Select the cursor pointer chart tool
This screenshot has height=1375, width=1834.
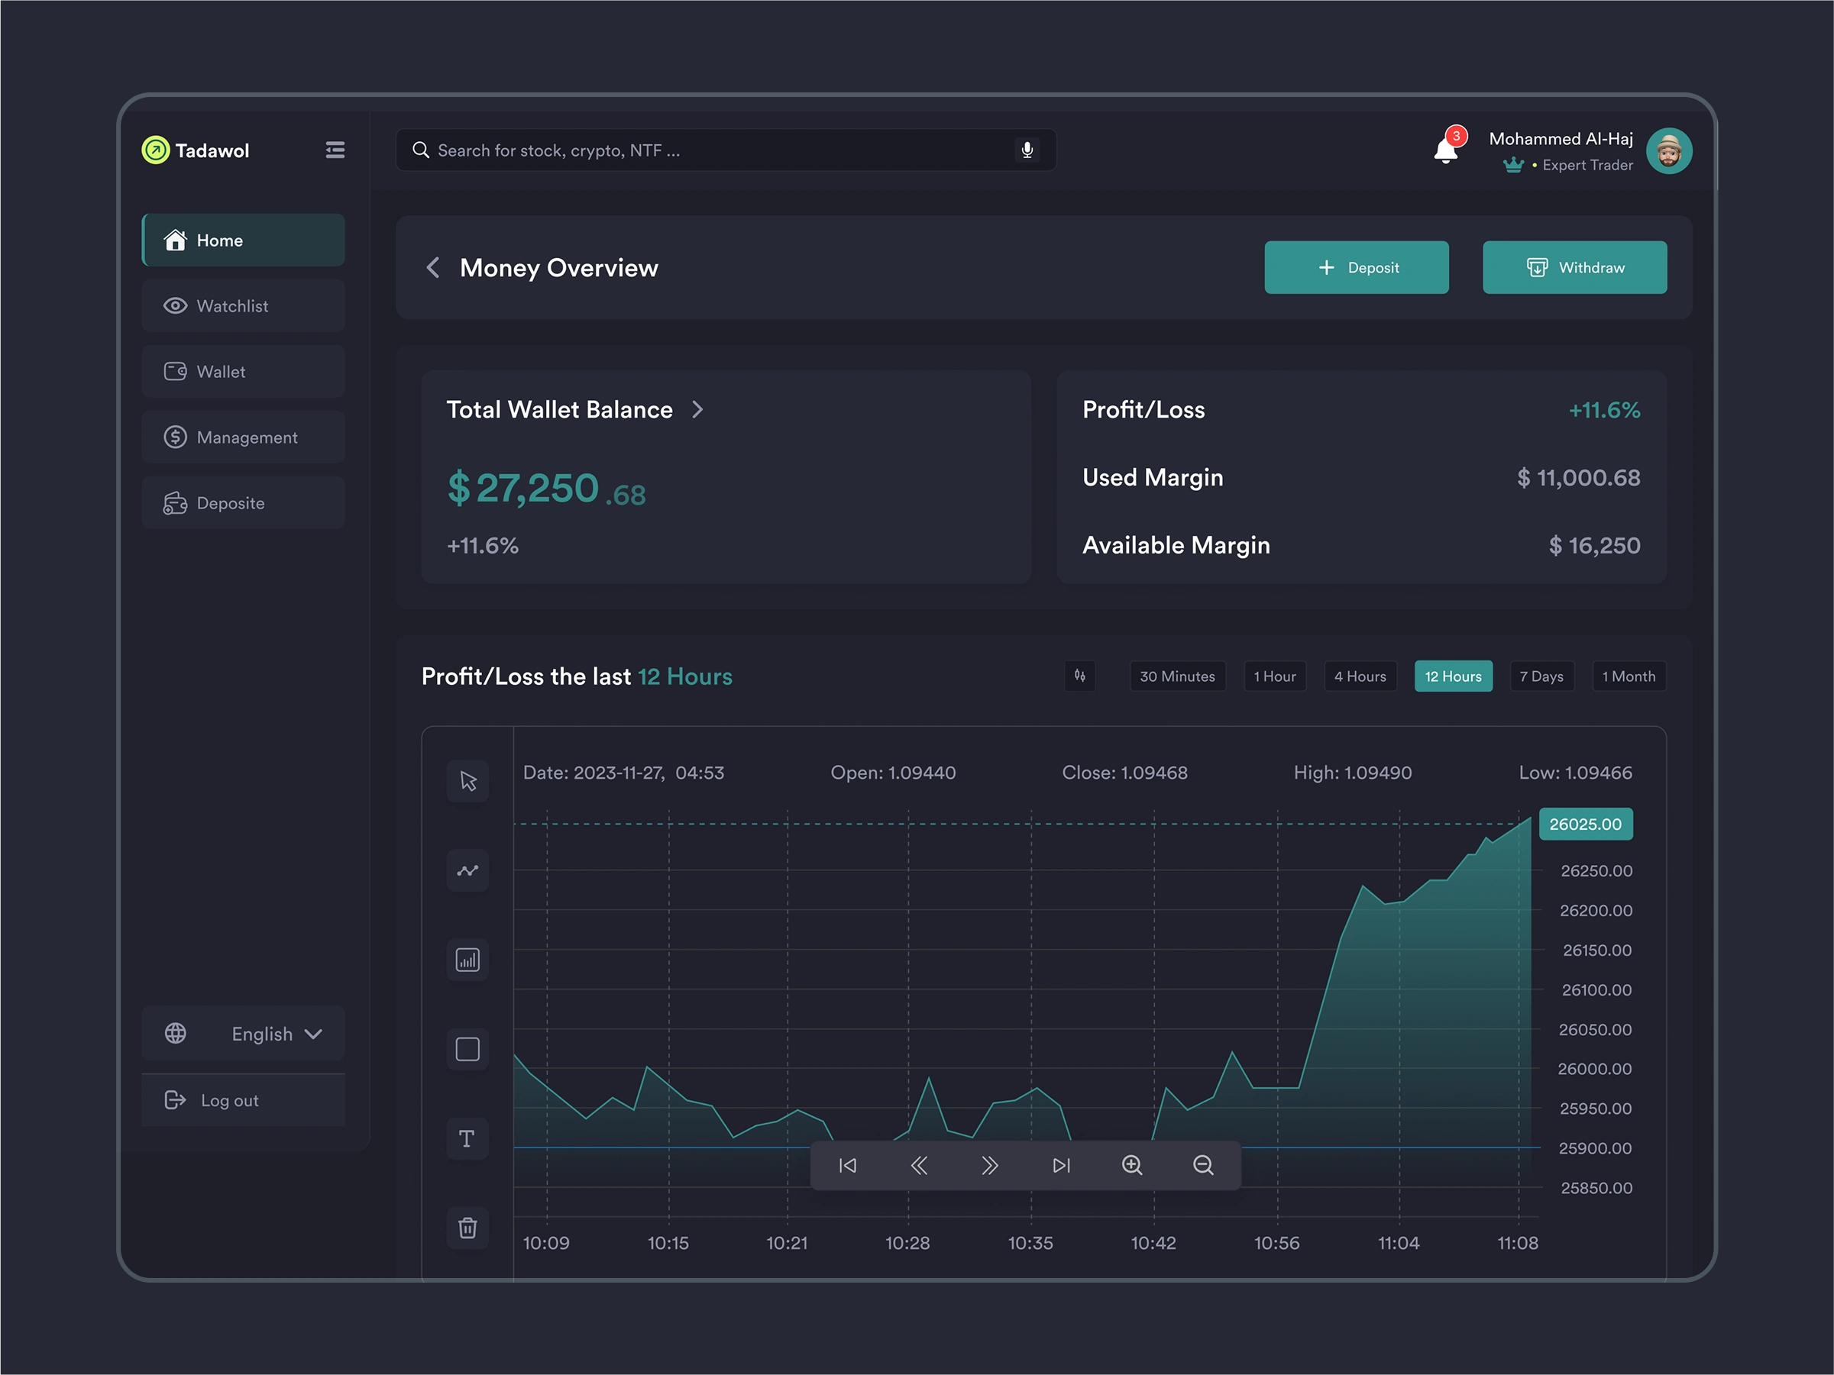(467, 781)
